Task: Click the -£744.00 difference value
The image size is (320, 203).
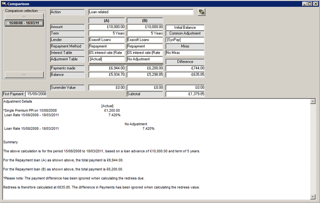Action: point(185,68)
